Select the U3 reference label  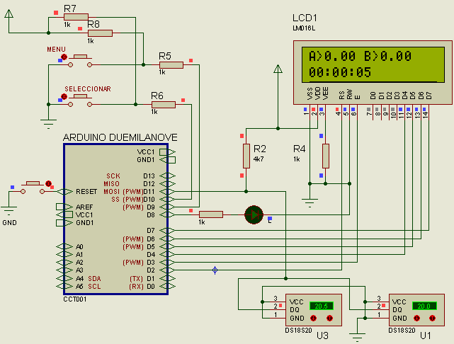322,336
